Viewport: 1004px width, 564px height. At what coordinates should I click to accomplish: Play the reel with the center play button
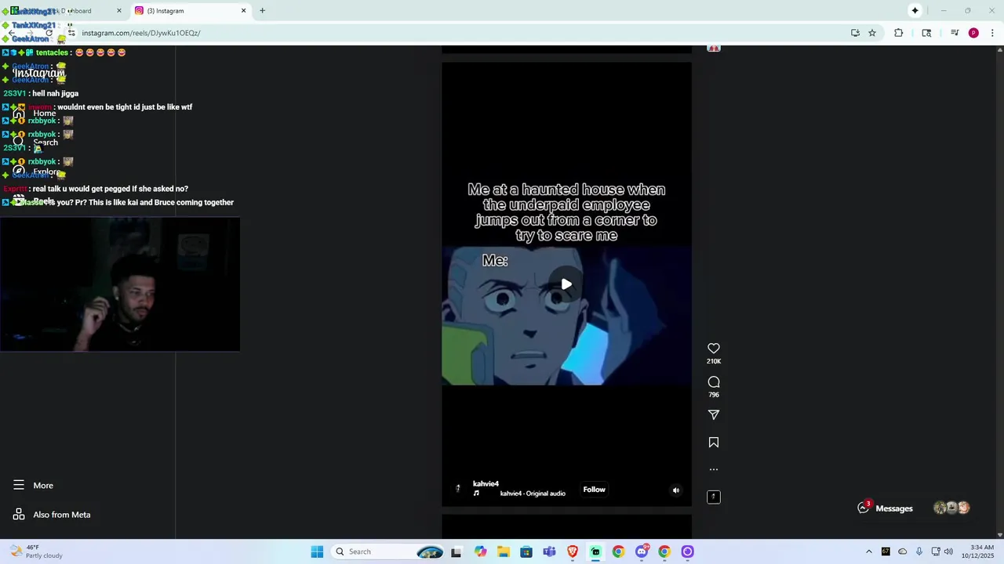[x=566, y=284]
